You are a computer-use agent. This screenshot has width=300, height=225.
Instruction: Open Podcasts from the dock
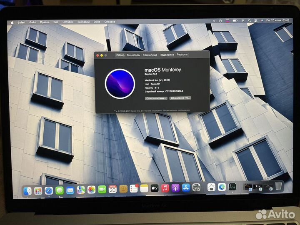[175, 187]
